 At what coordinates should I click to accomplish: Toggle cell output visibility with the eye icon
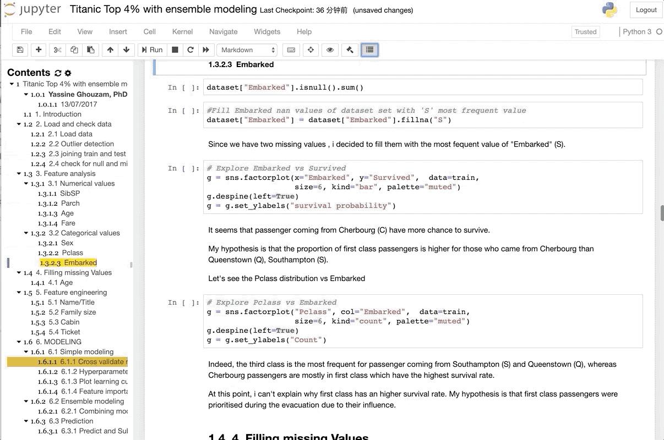pos(330,50)
